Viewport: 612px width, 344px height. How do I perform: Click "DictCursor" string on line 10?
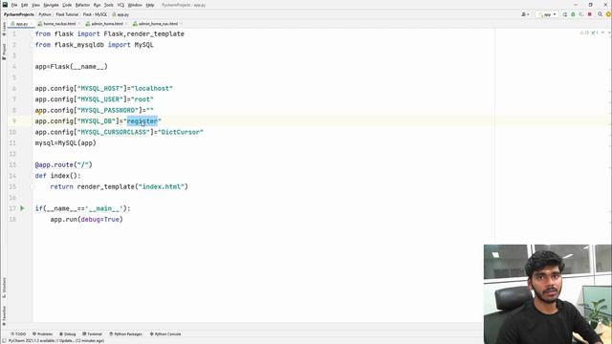[x=181, y=132]
